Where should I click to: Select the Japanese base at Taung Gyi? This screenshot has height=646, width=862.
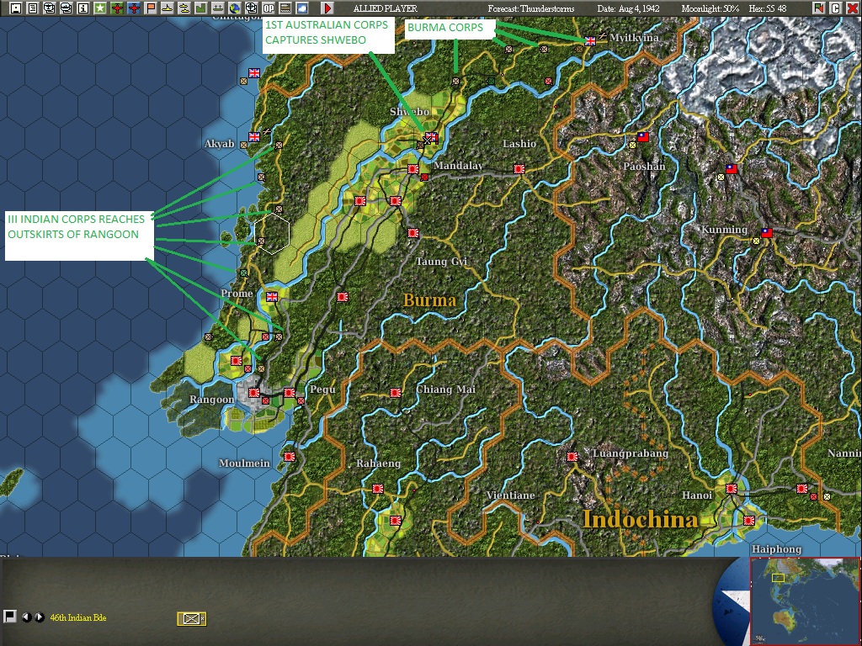[x=413, y=233]
